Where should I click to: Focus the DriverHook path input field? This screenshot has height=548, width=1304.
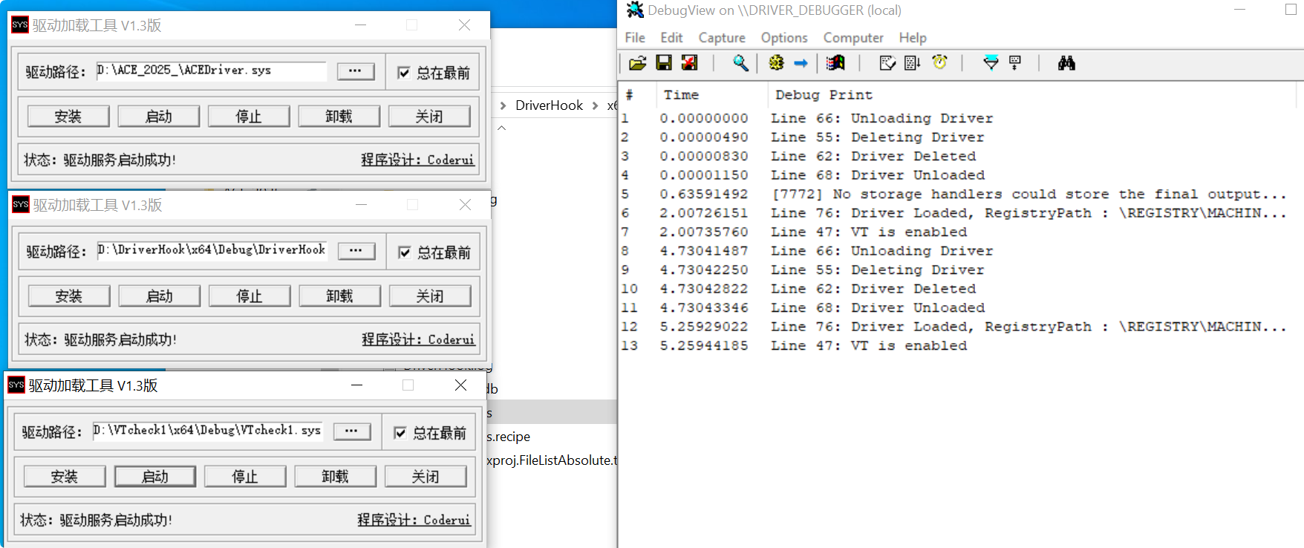click(x=212, y=250)
